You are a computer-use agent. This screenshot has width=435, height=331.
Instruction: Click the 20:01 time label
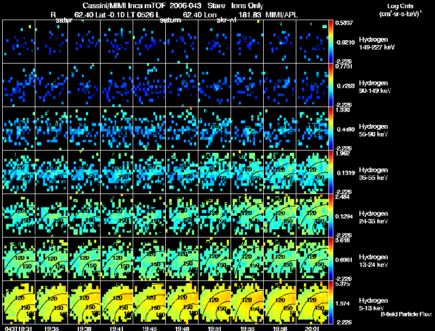coord(312,328)
